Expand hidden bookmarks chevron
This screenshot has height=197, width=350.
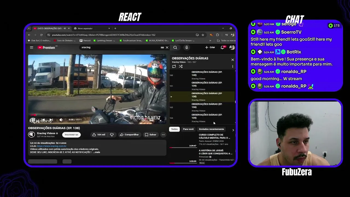pyautogui.click(x=210, y=40)
